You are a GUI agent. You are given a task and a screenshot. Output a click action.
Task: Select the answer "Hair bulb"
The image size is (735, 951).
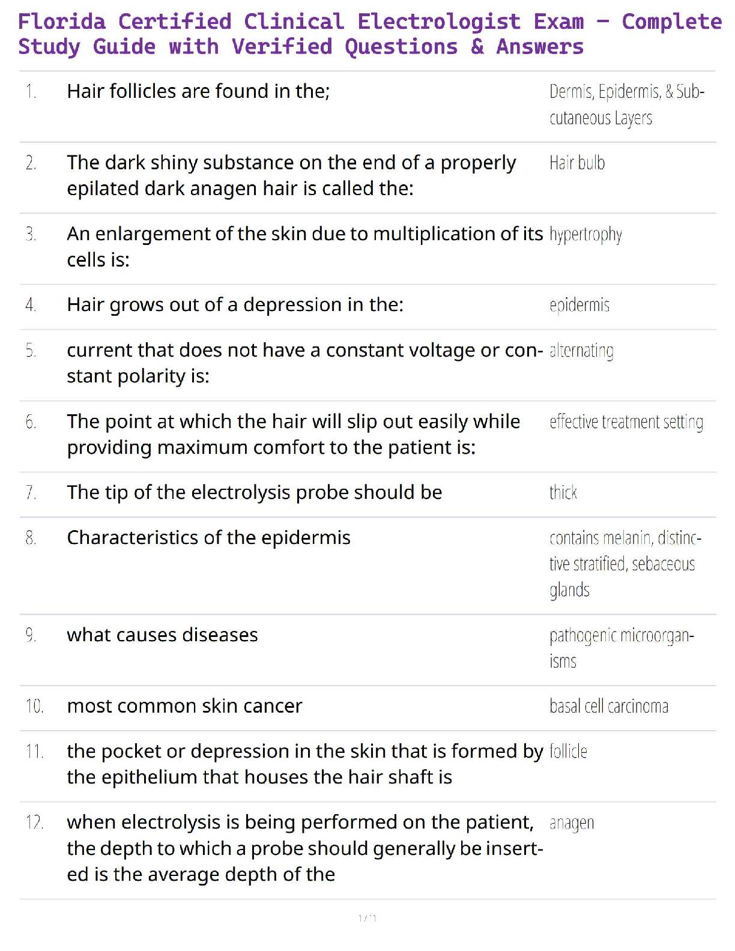[x=576, y=163]
